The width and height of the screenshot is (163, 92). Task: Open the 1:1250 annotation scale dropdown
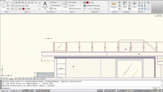coord(121,91)
